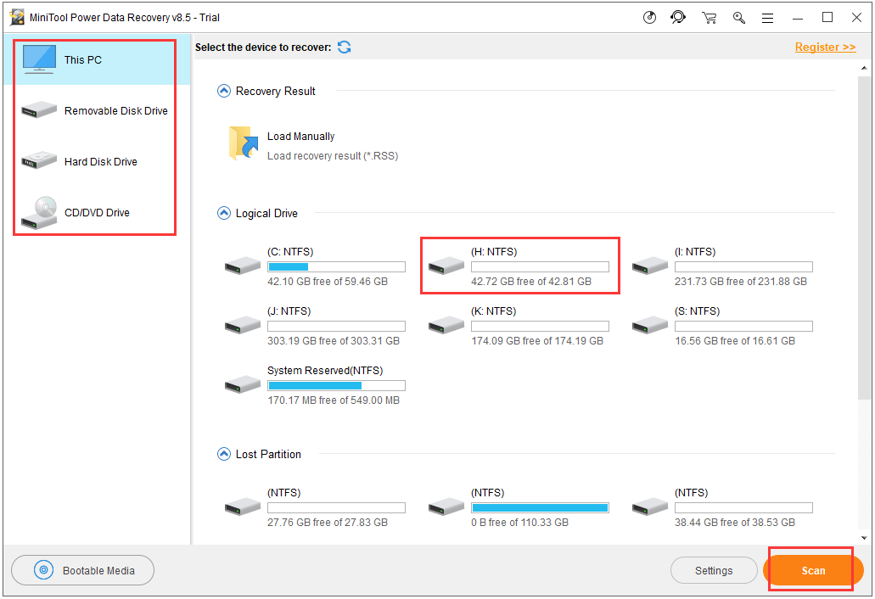Image resolution: width=875 pixels, height=599 pixels.
Task: Select the Removable Disk Drive sidebar icon
Action: [x=38, y=109]
